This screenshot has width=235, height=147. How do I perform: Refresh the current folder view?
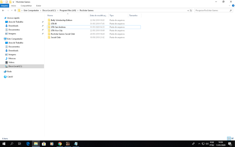pos(191,11)
